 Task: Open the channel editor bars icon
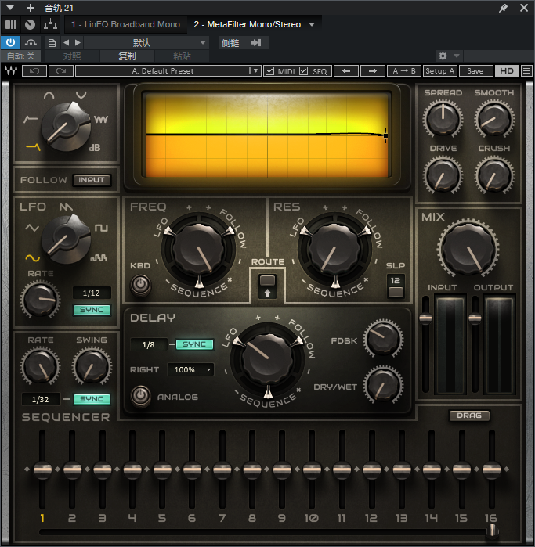11,24
